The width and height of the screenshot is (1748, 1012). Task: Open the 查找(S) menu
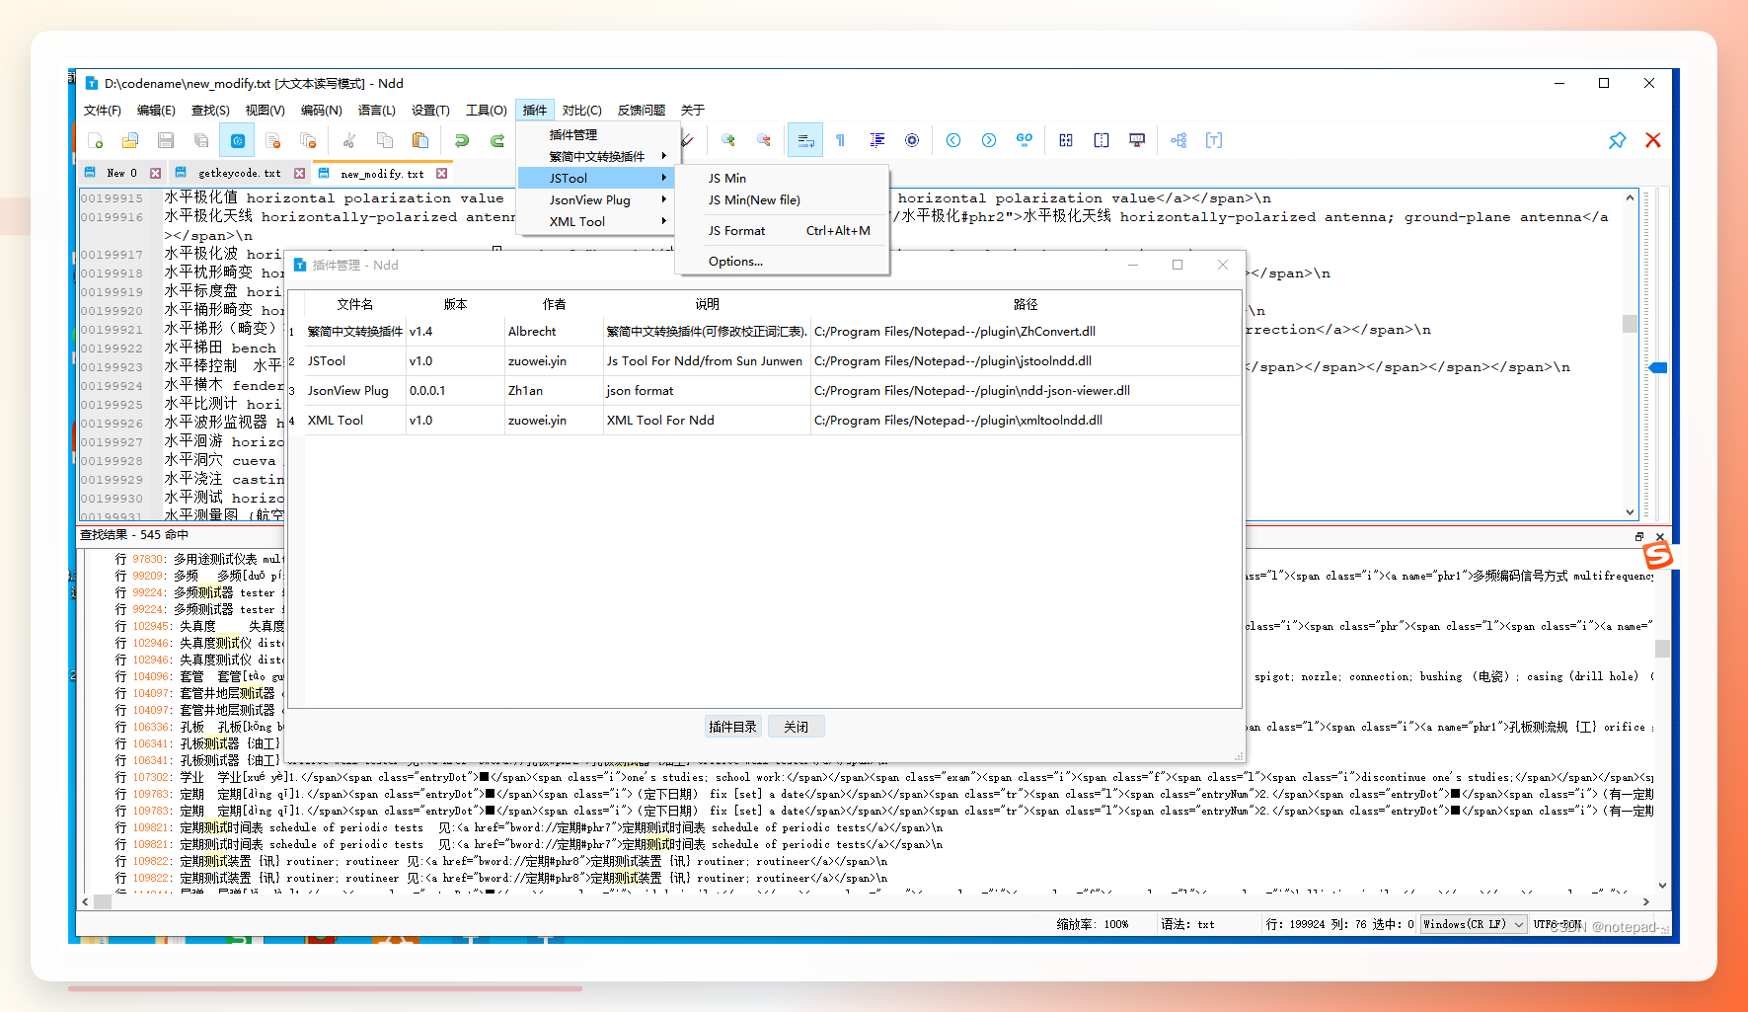[210, 111]
